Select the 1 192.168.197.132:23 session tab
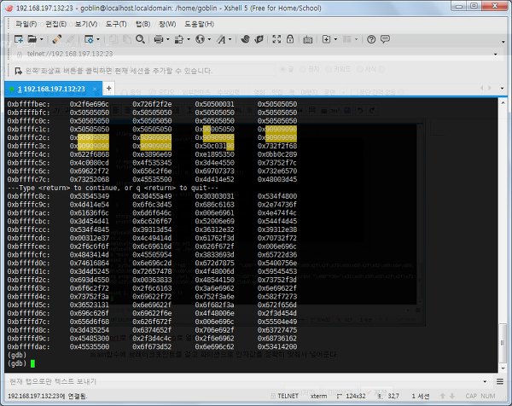 [53, 89]
